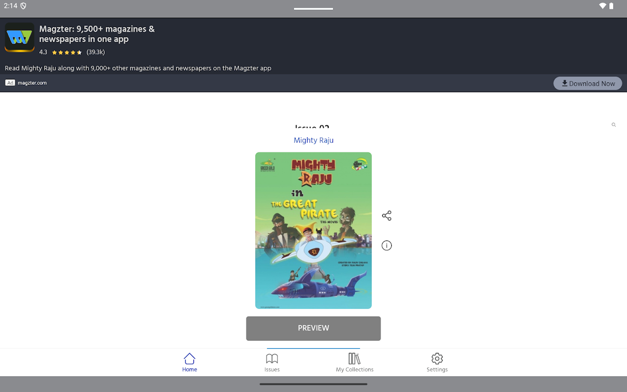Screen dimensions: 627x392
Task: Open the My Collections tab
Action: click(x=355, y=363)
